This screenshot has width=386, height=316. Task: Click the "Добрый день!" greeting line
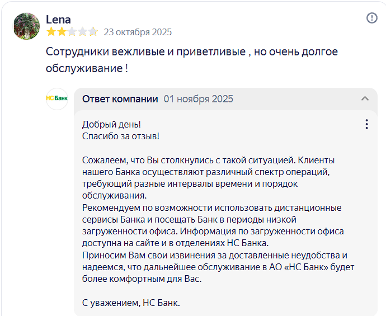pyautogui.click(x=111, y=125)
